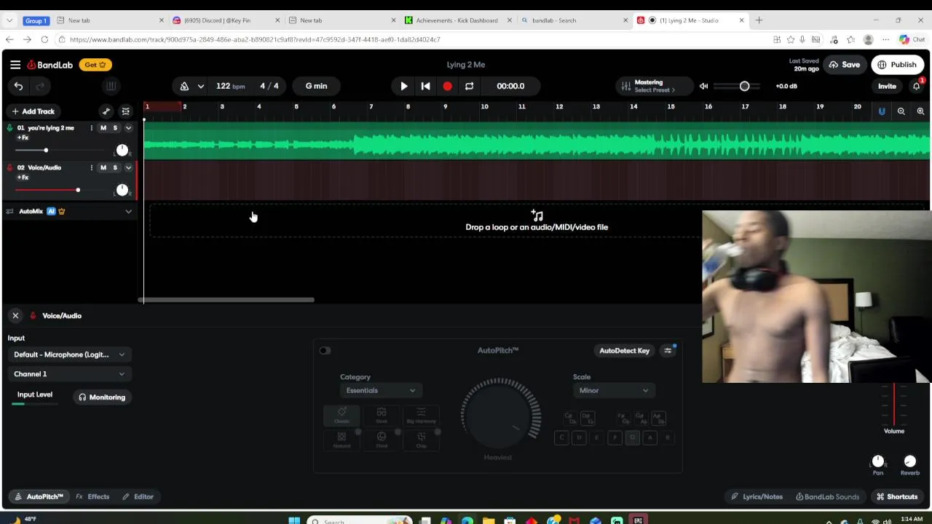Invite a collaborator
This screenshot has height=524, width=932.
click(887, 86)
